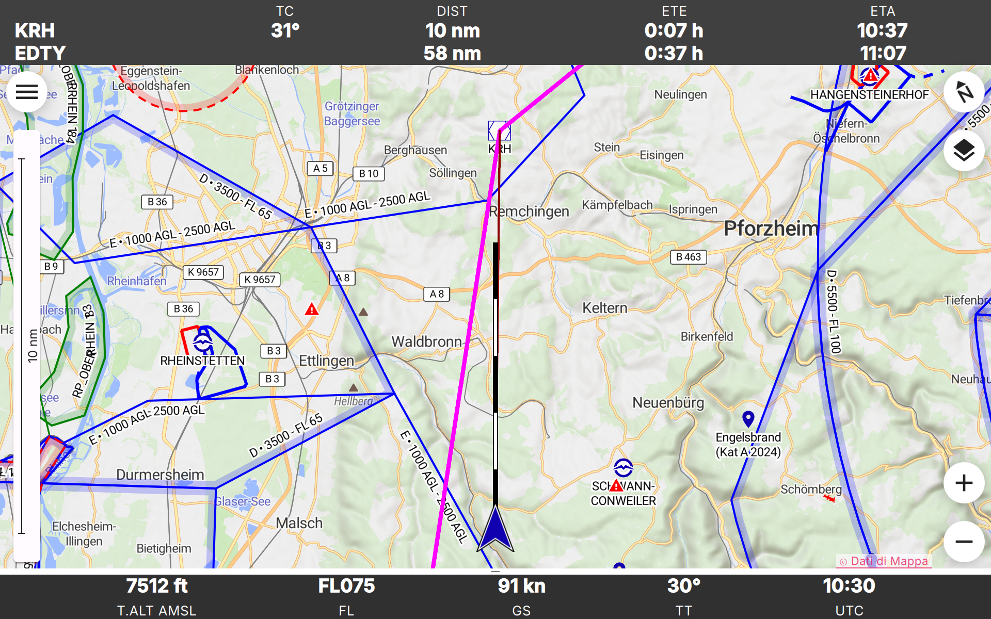The width and height of the screenshot is (991, 619).
Task: Click the 10 nm scale bar
Action: (27, 346)
